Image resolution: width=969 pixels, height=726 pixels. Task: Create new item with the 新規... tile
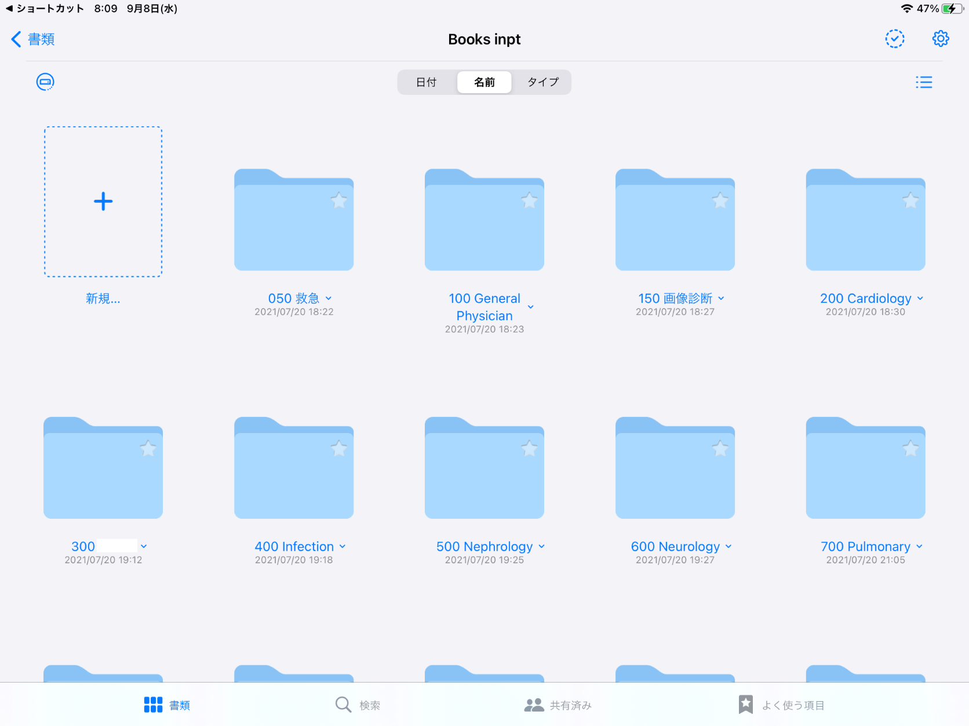pos(103,201)
